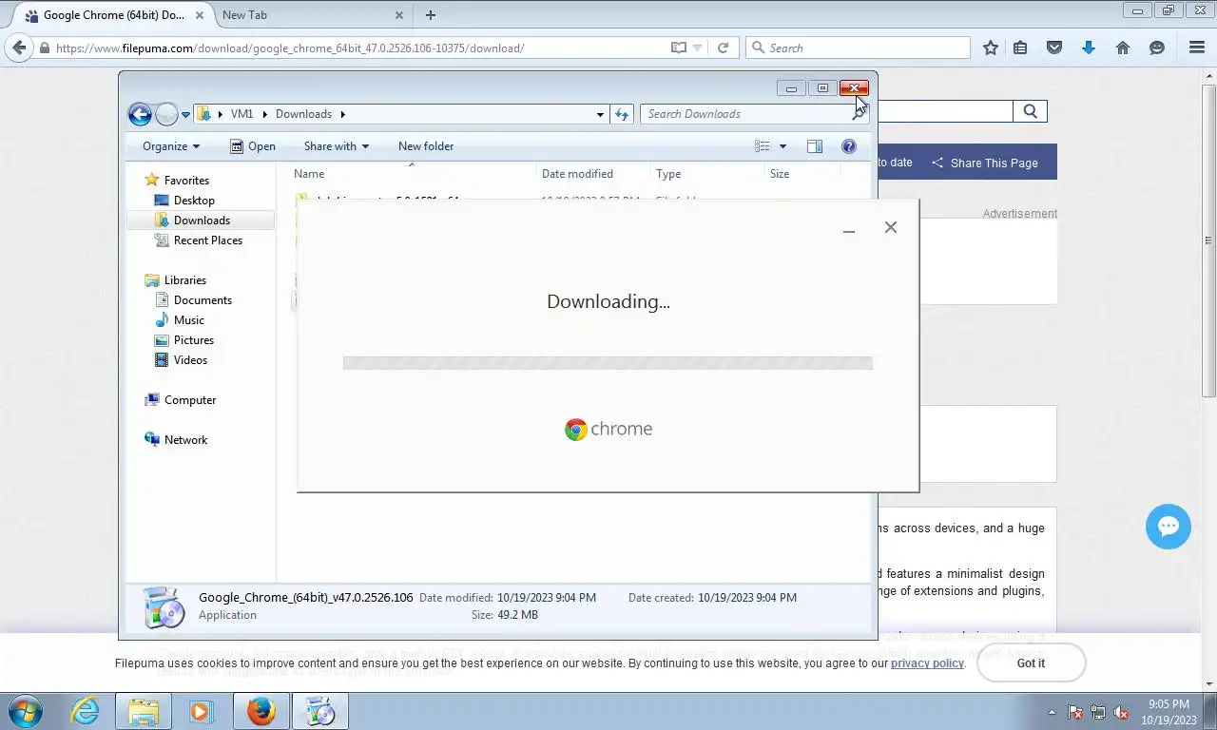Open Recent Places under Favorites

(x=207, y=240)
